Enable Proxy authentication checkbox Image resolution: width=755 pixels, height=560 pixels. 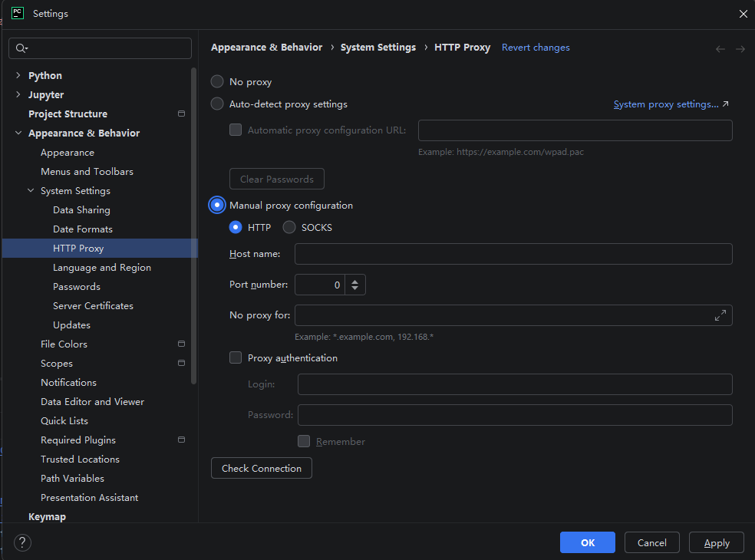click(236, 357)
